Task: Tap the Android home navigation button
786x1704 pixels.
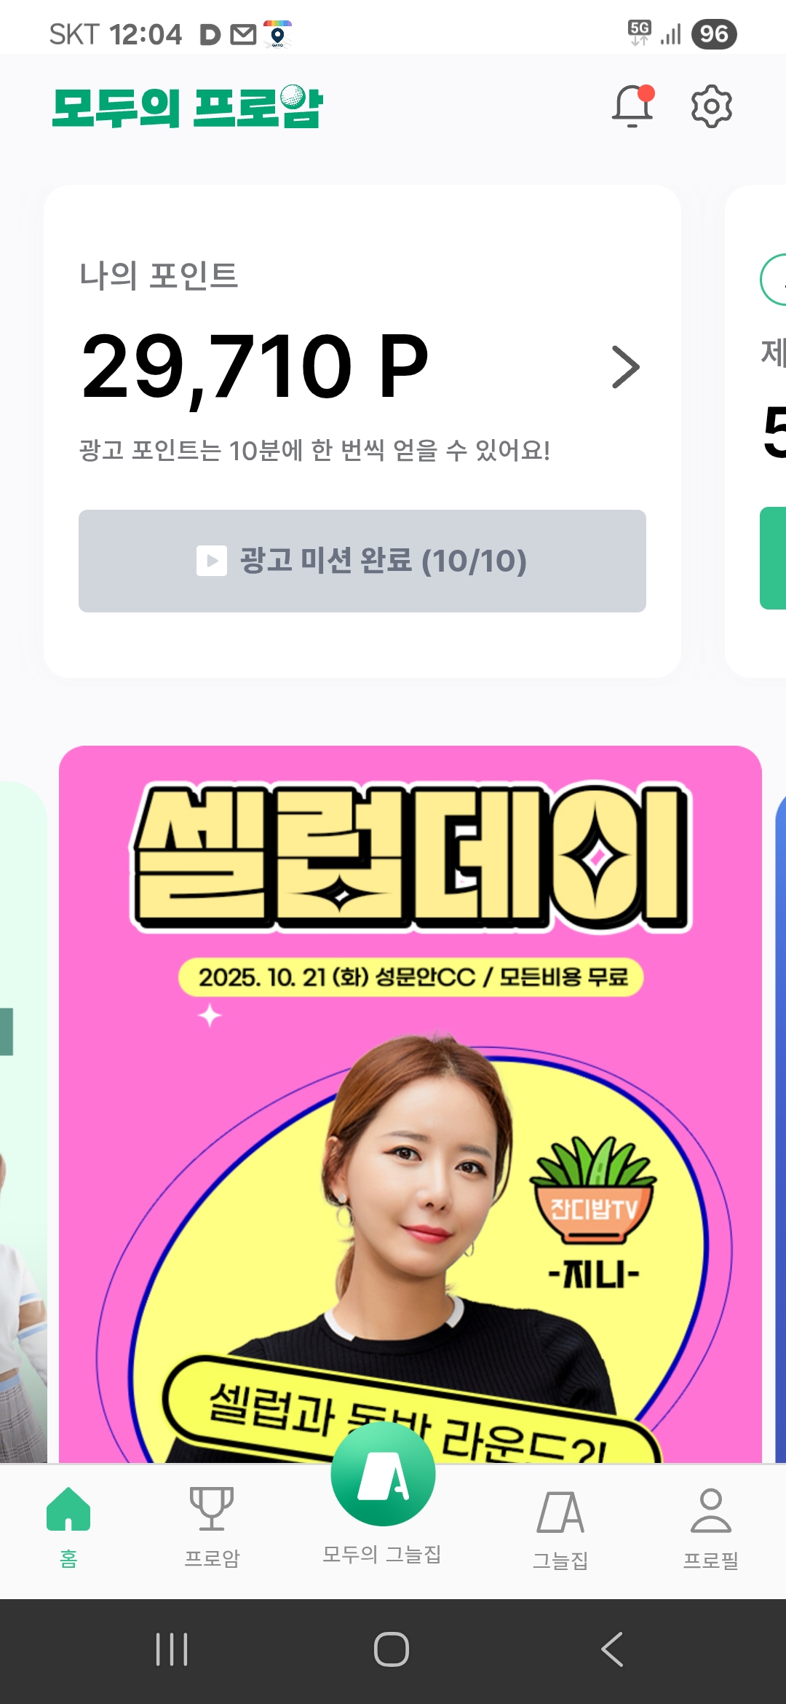Action: tap(392, 1649)
